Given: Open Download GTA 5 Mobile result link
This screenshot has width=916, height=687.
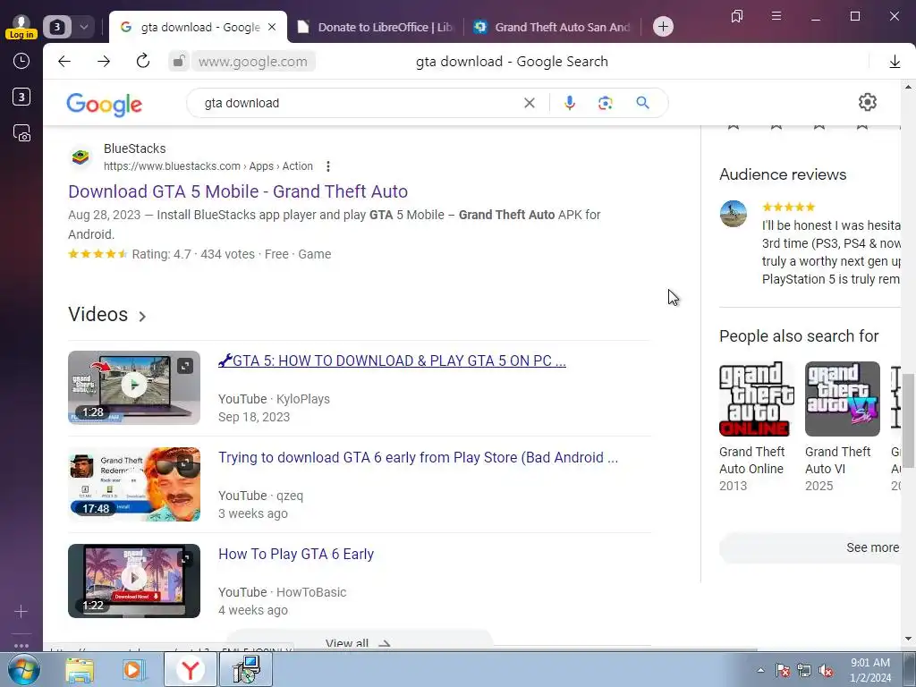Looking at the screenshot, I should tap(238, 191).
